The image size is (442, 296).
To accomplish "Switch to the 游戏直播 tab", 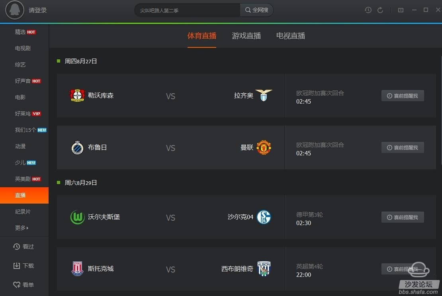I will pyautogui.click(x=246, y=36).
